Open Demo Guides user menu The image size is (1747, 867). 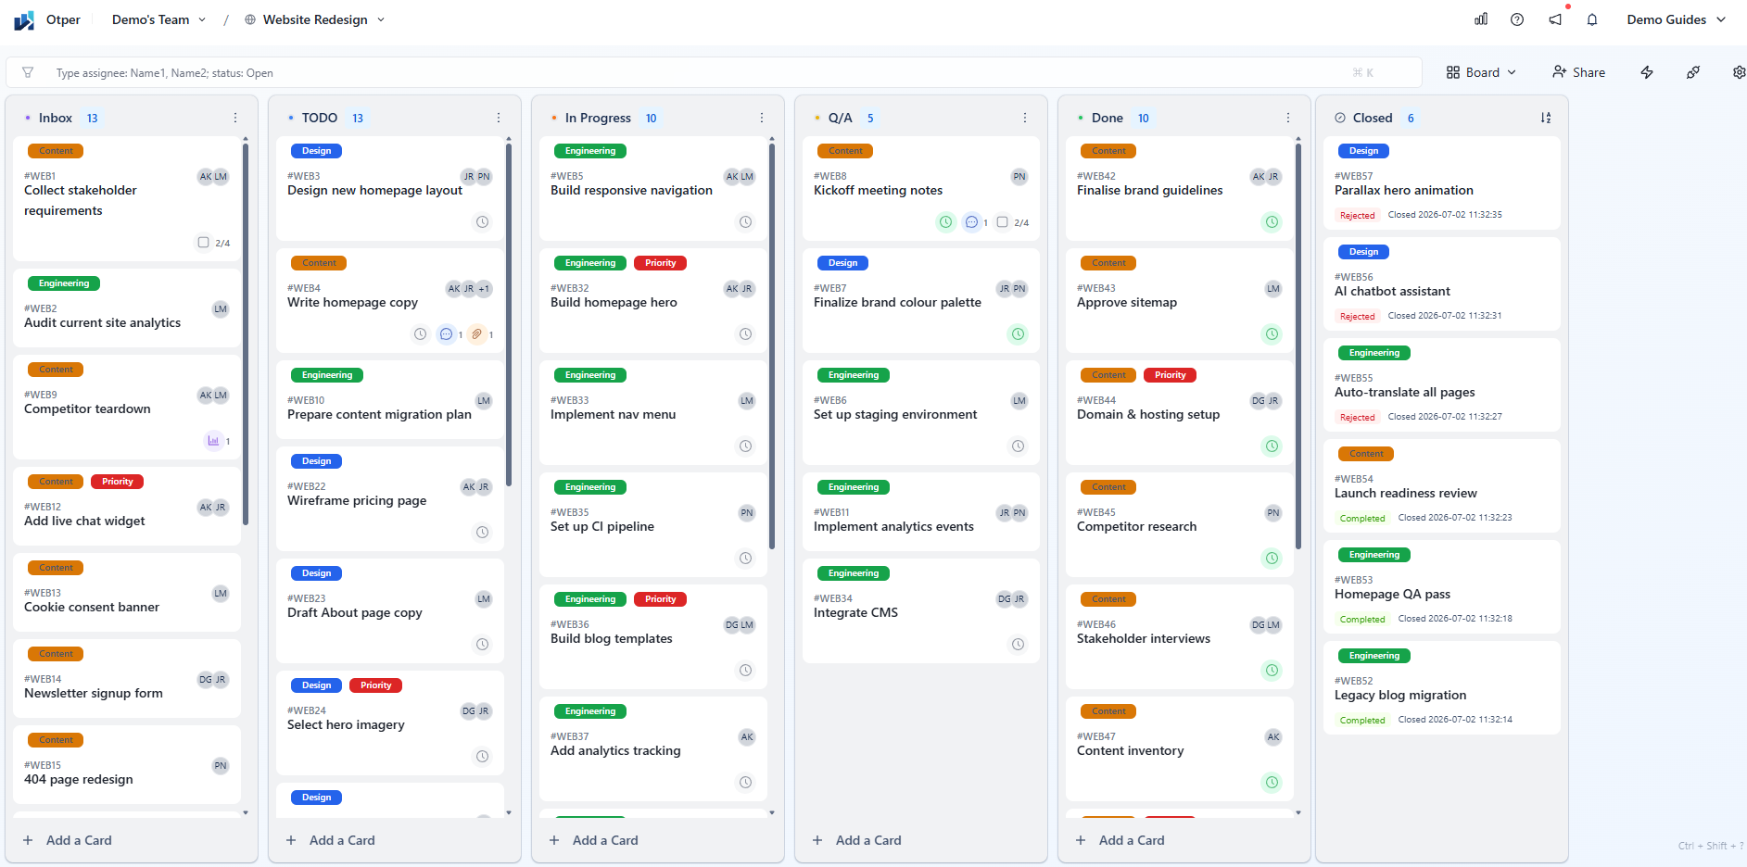1676,19
